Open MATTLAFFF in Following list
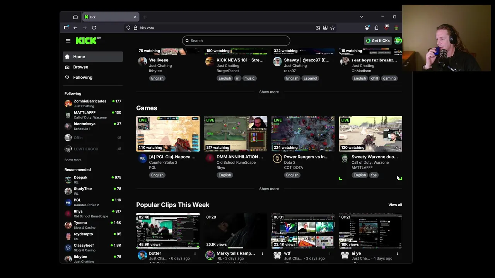This screenshot has width=495, height=278. click(x=93, y=115)
